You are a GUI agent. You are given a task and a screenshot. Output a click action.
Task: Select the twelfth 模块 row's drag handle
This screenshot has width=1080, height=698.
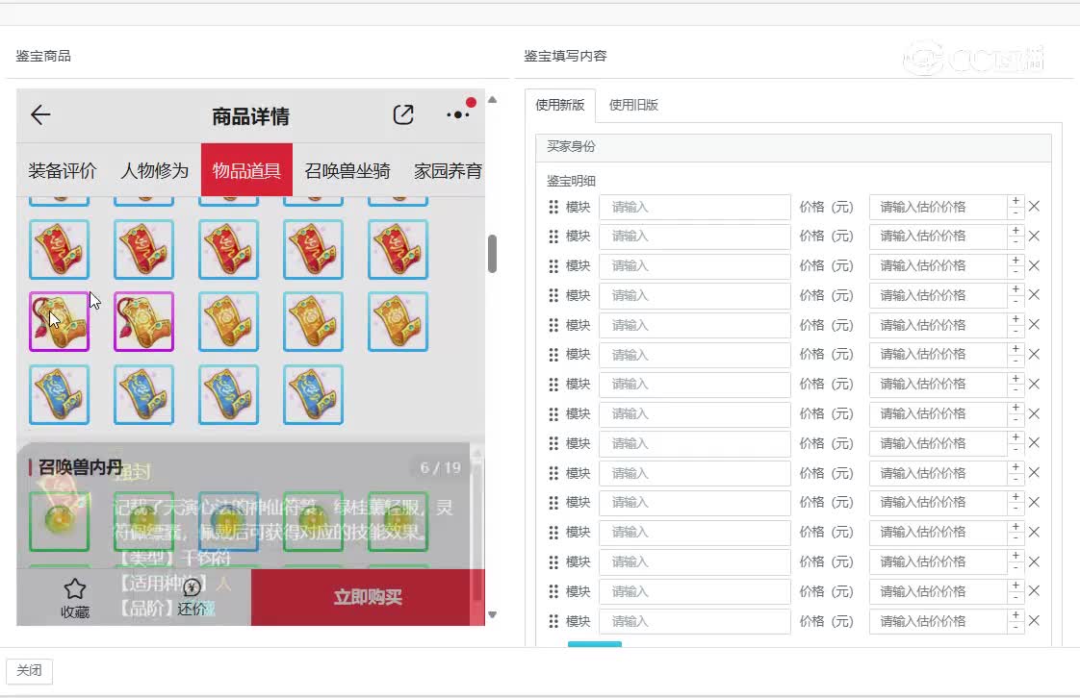tap(553, 533)
